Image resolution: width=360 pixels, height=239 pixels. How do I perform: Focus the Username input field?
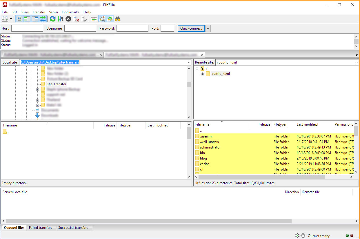pyautogui.click(x=80, y=28)
